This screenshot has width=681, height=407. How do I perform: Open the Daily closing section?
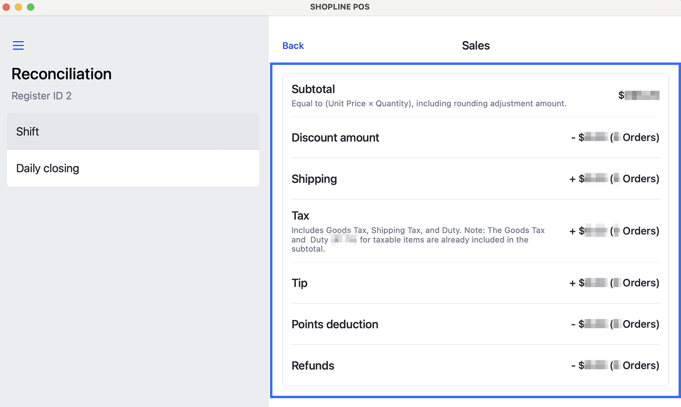133,168
